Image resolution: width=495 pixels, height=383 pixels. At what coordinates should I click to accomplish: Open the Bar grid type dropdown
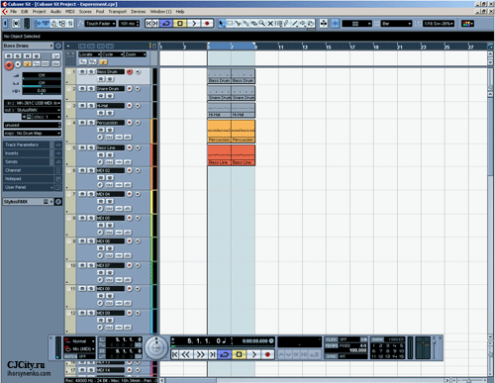(x=396, y=24)
